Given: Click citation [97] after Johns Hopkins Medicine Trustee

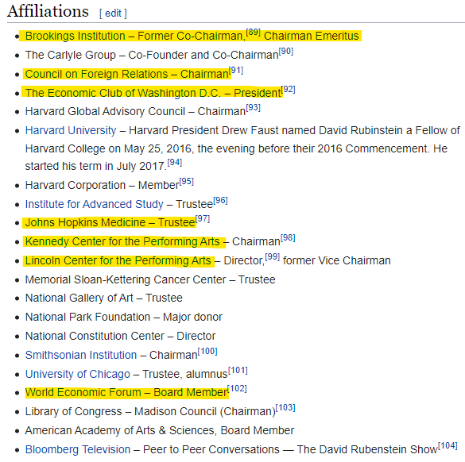Looking at the screenshot, I should (x=203, y=219).
